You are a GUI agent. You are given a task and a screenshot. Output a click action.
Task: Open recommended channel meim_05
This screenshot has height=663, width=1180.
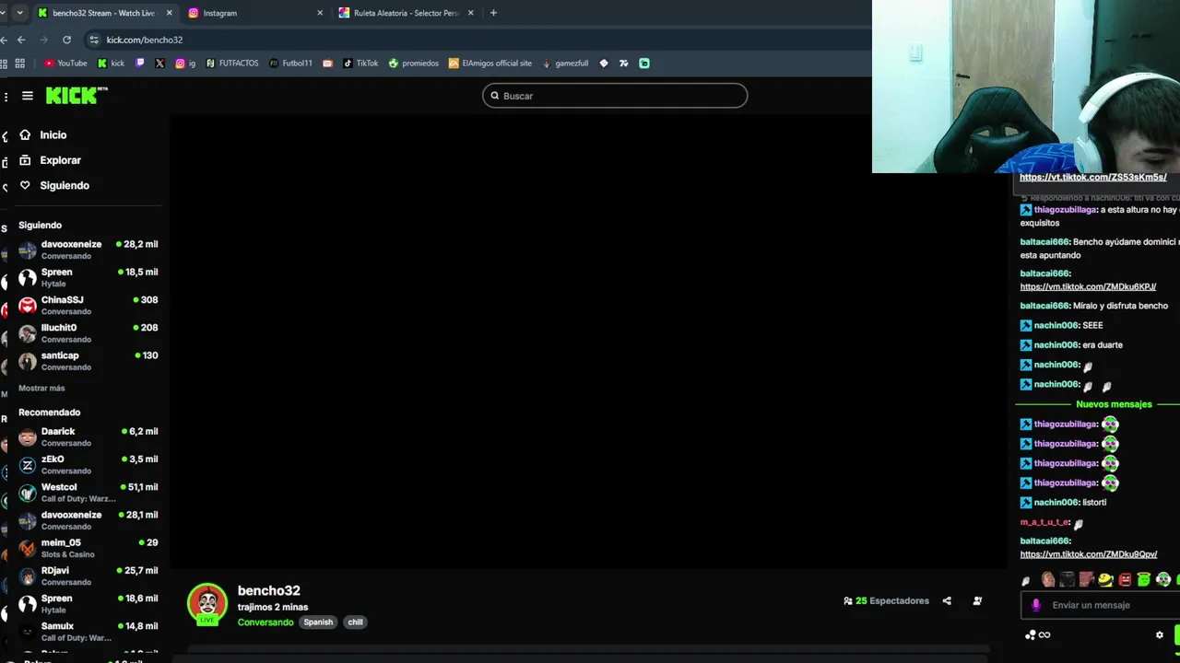(88, 548)
